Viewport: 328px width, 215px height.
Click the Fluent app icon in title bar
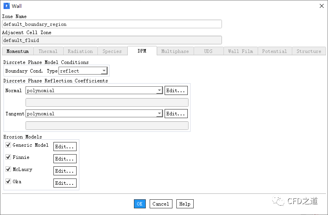coord(6,6)
